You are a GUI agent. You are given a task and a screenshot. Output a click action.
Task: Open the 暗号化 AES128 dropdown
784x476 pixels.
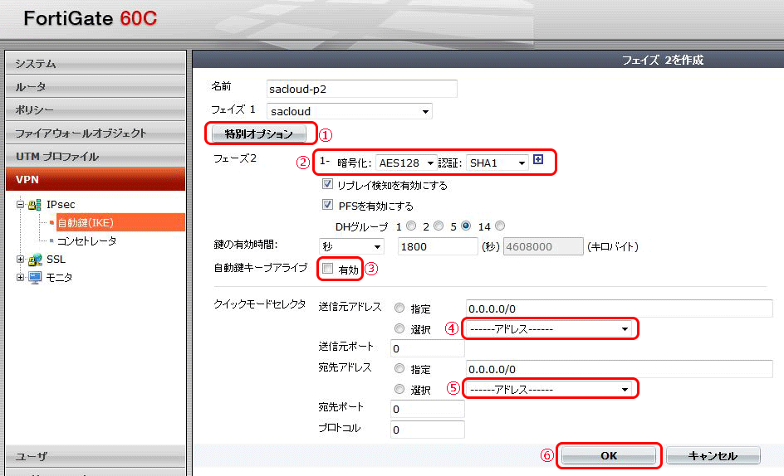(406, 163)
